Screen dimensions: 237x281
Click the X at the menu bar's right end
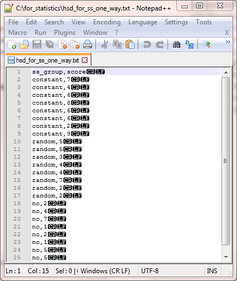tap(227, 33)
